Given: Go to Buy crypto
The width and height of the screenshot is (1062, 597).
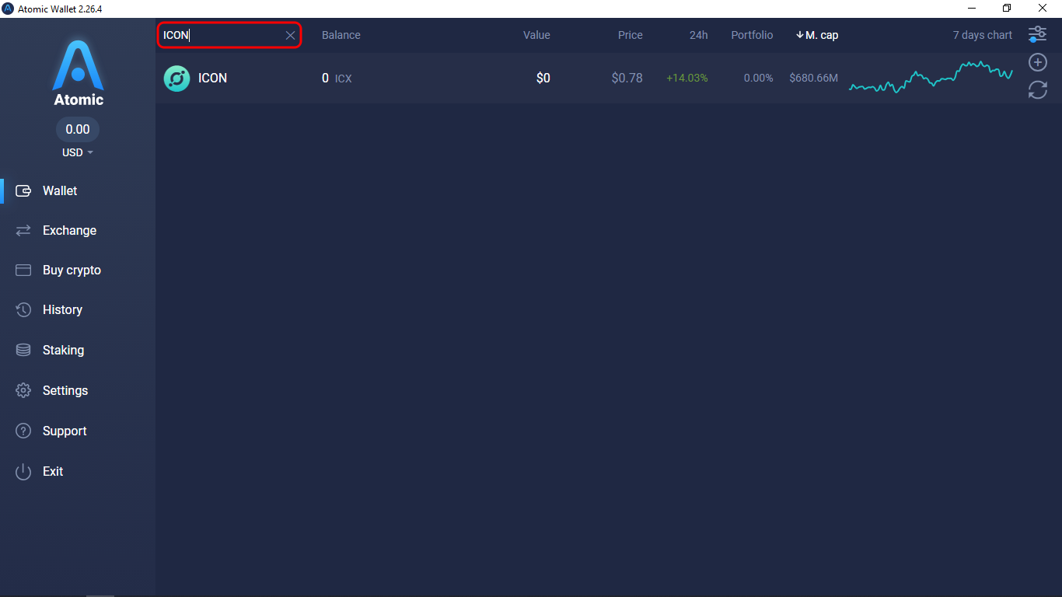Looking at the screenshot, I should pyautogui.click(x=72, y=270).
